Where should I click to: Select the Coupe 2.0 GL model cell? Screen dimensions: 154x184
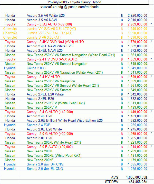coord(37,68)
